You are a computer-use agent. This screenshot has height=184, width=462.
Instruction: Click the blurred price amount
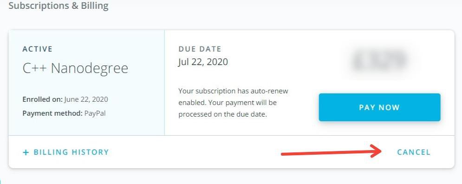pyautogui.click(x=380, y=60)
